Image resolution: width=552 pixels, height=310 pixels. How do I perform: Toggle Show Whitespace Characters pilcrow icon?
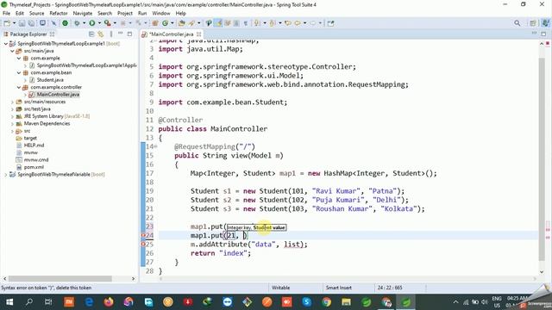[x=245, y=23]
